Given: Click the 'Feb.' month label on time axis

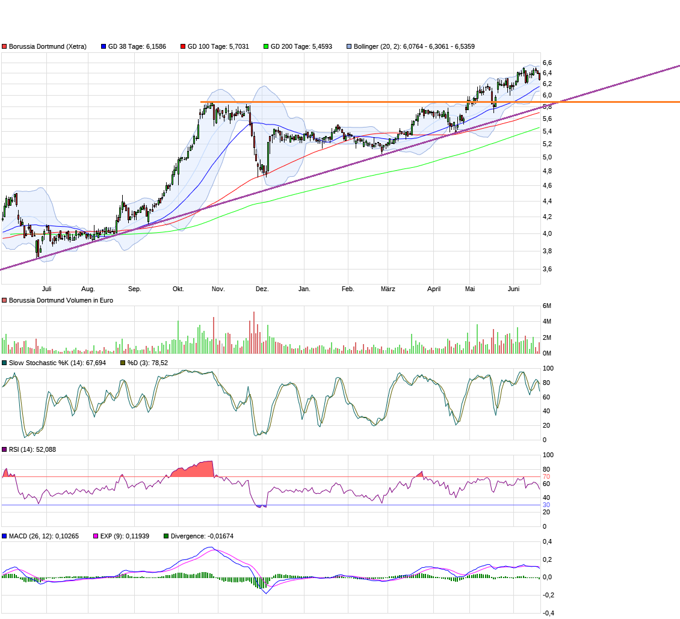Looking at the screenshot, I should click(x=348, y=289).
